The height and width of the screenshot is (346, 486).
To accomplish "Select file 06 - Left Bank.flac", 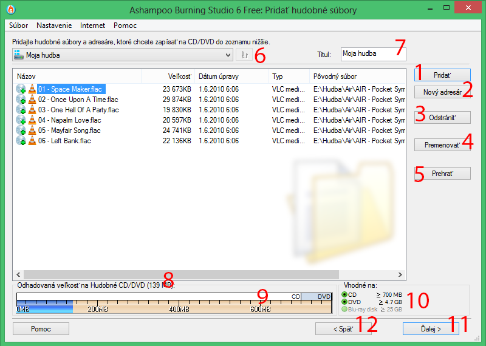I will pos(64,141).
